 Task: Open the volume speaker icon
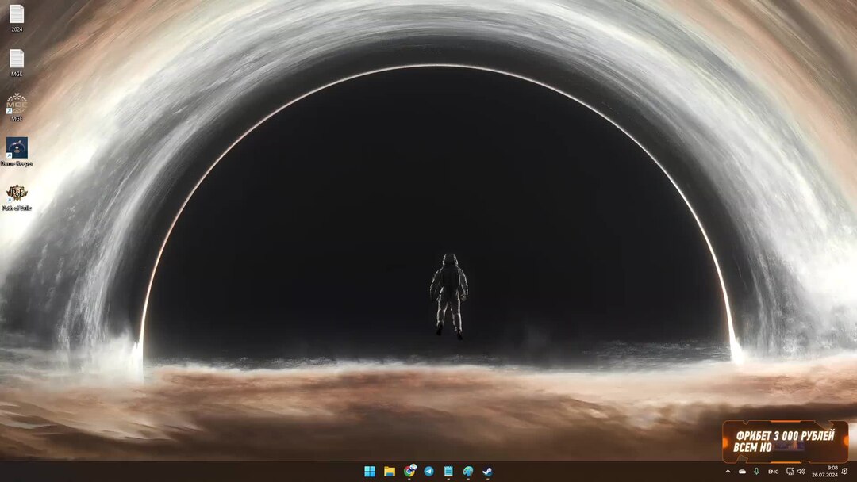click(x=801, y=471)
